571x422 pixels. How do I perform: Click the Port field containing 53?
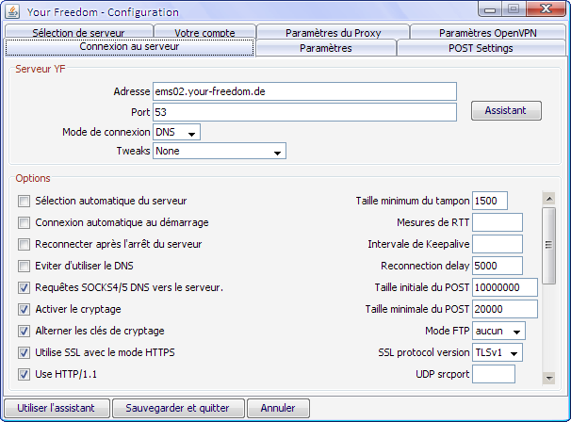pyautogui.click(x=304, y=112)
